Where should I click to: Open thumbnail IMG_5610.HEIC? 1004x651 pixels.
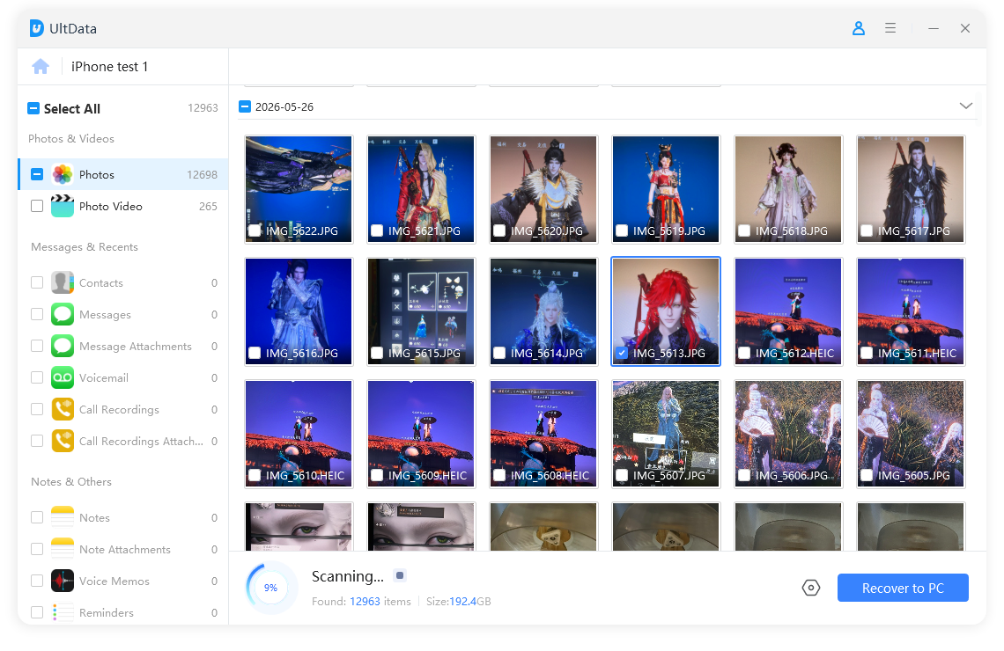[299, 434]
